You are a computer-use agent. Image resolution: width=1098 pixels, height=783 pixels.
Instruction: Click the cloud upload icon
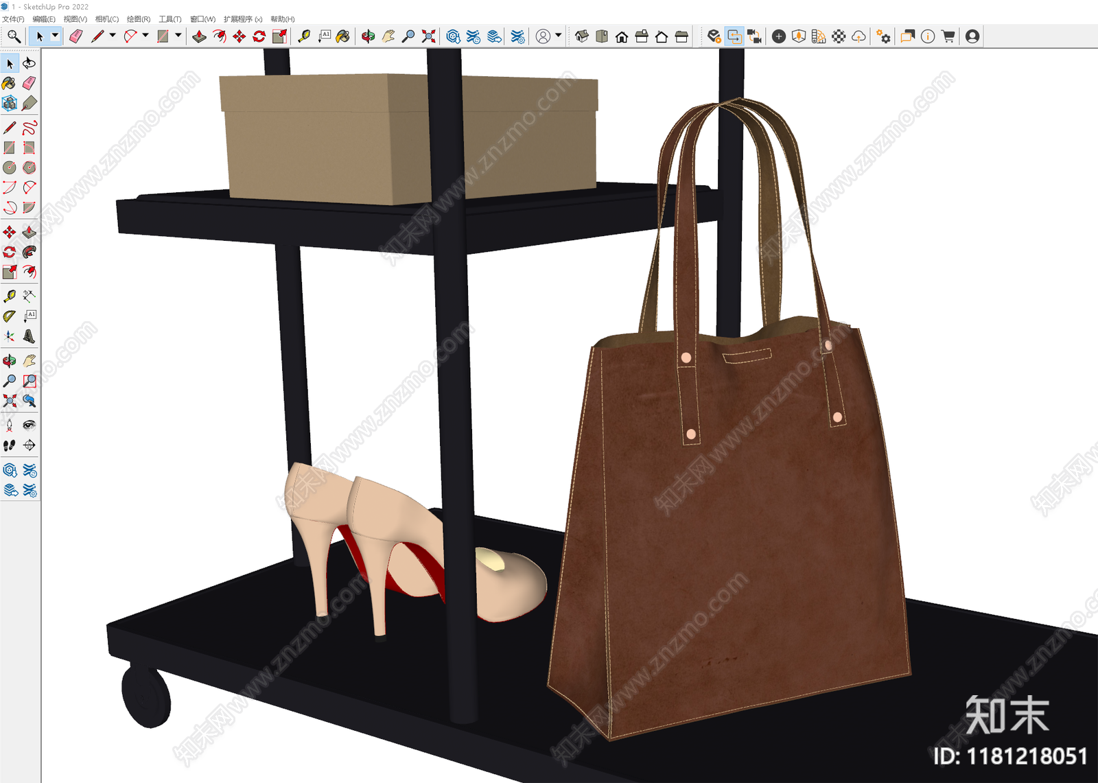tap(858, 36)
